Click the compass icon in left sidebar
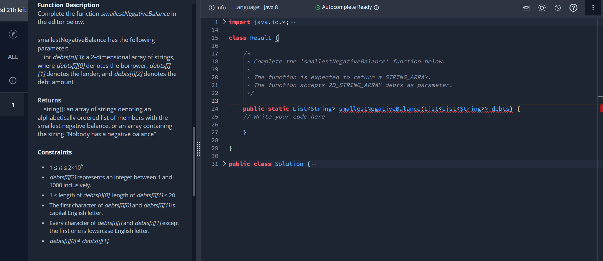 tap(13, 34)
